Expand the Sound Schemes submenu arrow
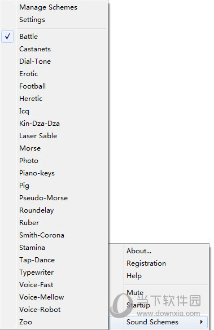Viewport: 214px width, 330px height. click(x=202, y=322)
